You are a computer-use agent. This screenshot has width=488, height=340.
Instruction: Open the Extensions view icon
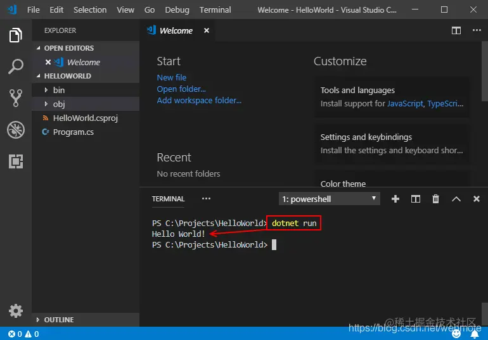pos(16,161)
